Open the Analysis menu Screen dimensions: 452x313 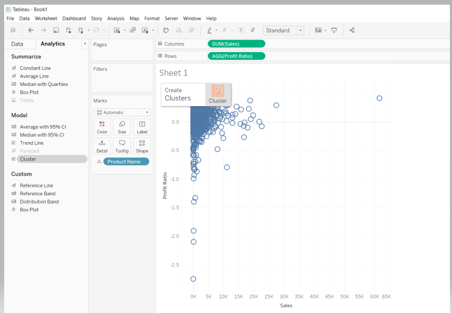pyautogui.click(x=116, y=18)
